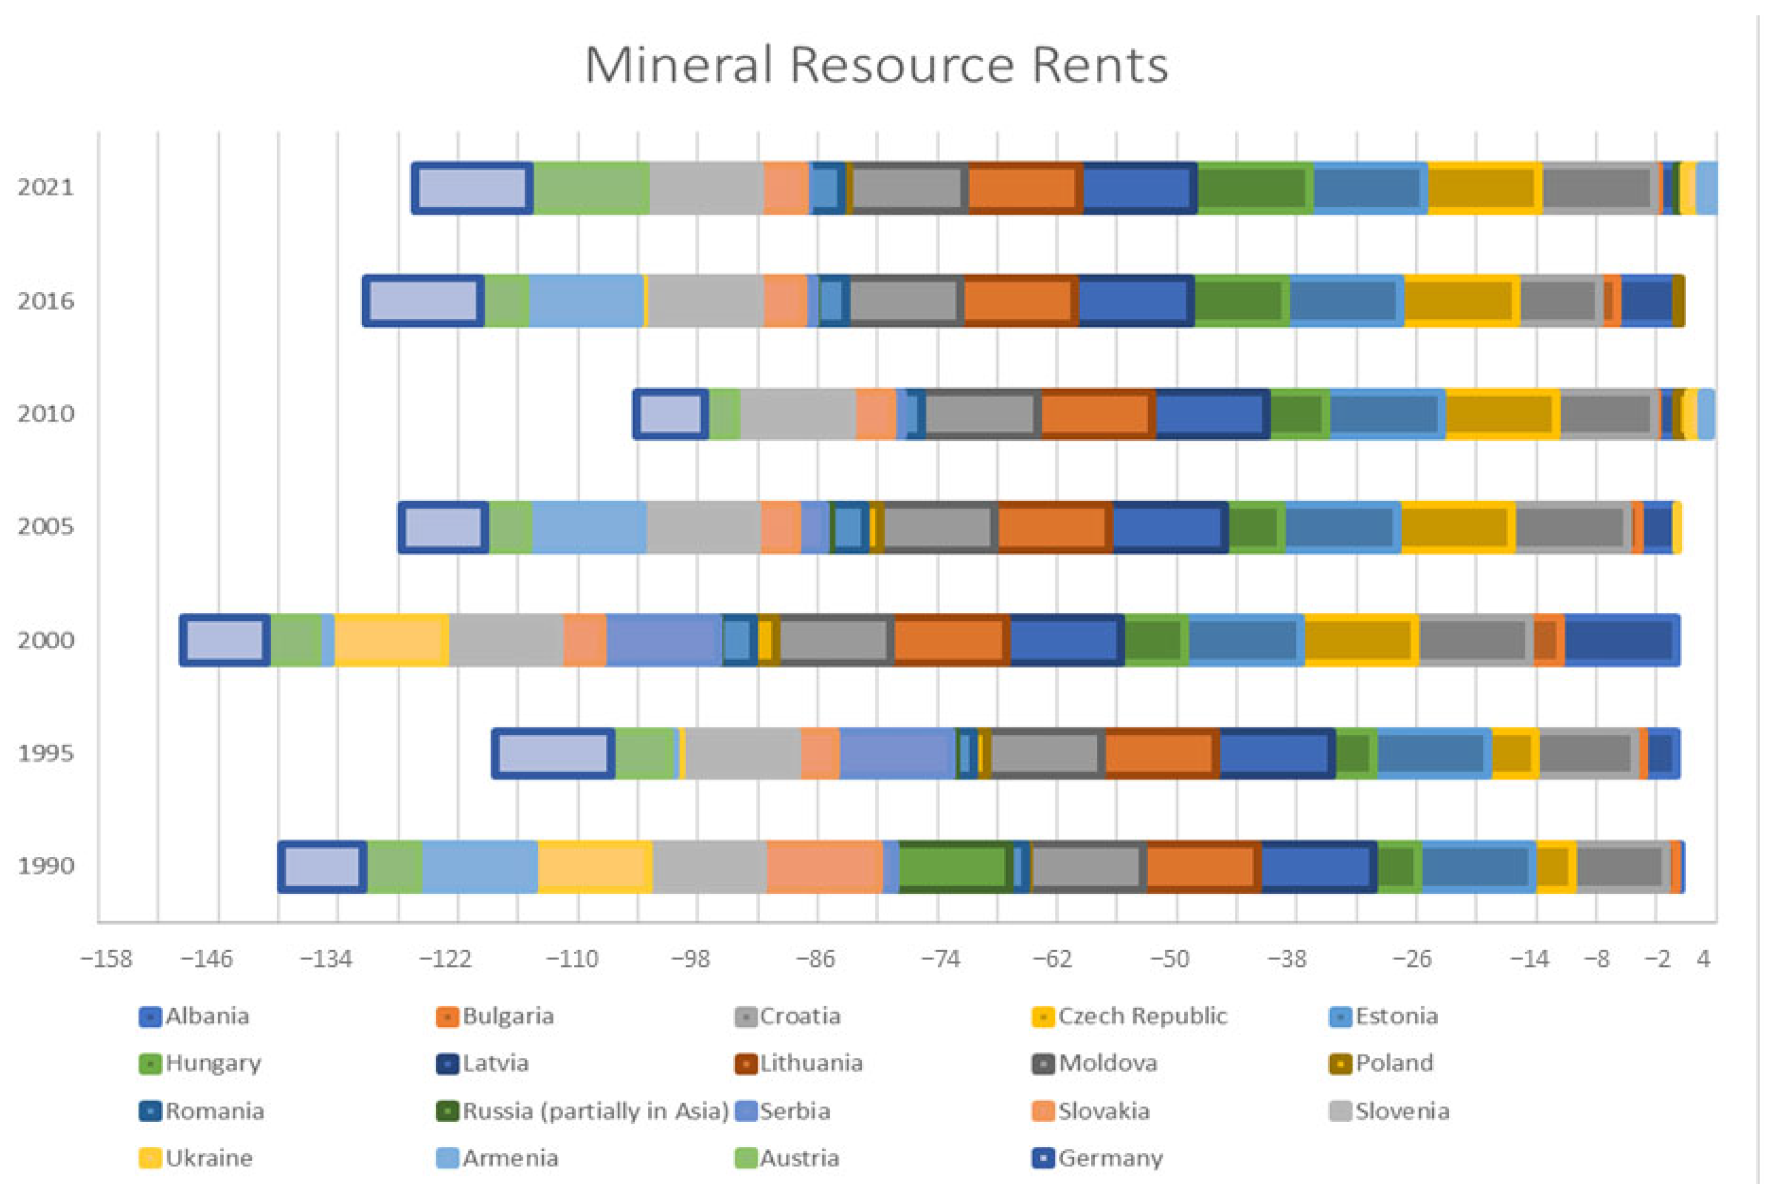Click the Armenia legend color swatch

(x=448, y=1158)
